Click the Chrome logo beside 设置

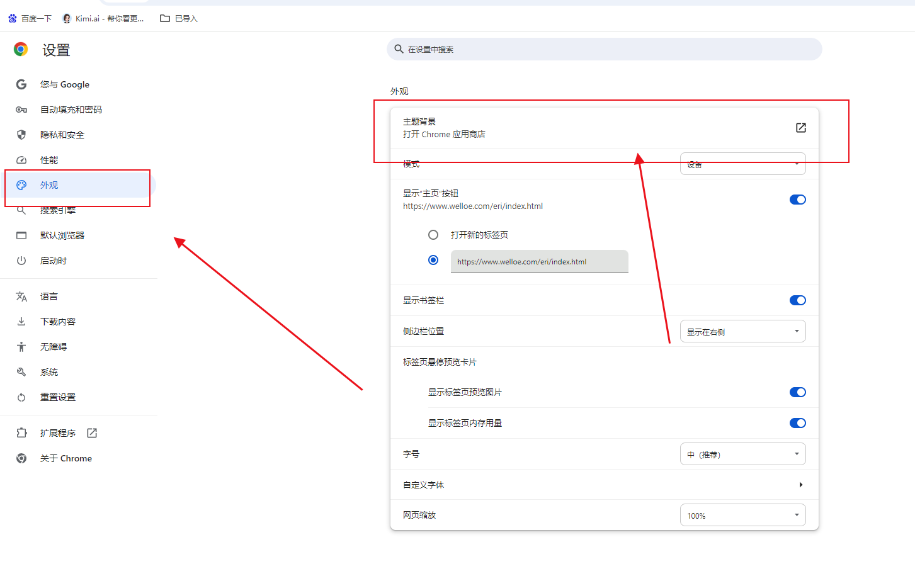(21, 49)
